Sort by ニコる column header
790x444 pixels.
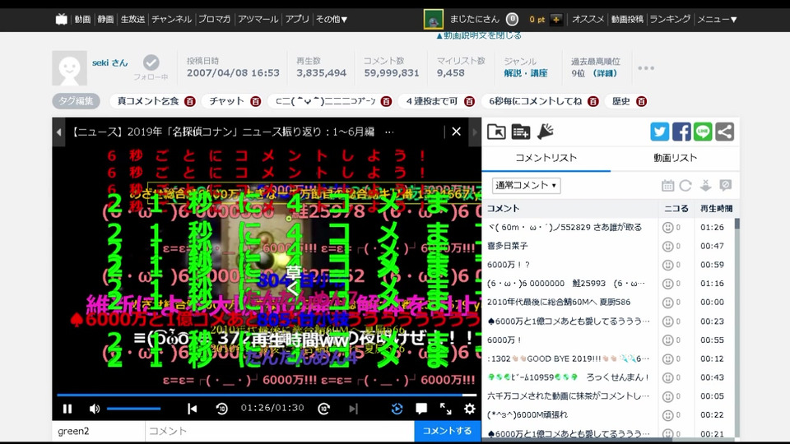tap(676, 208)
